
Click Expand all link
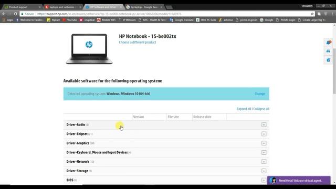coord(244,109)
